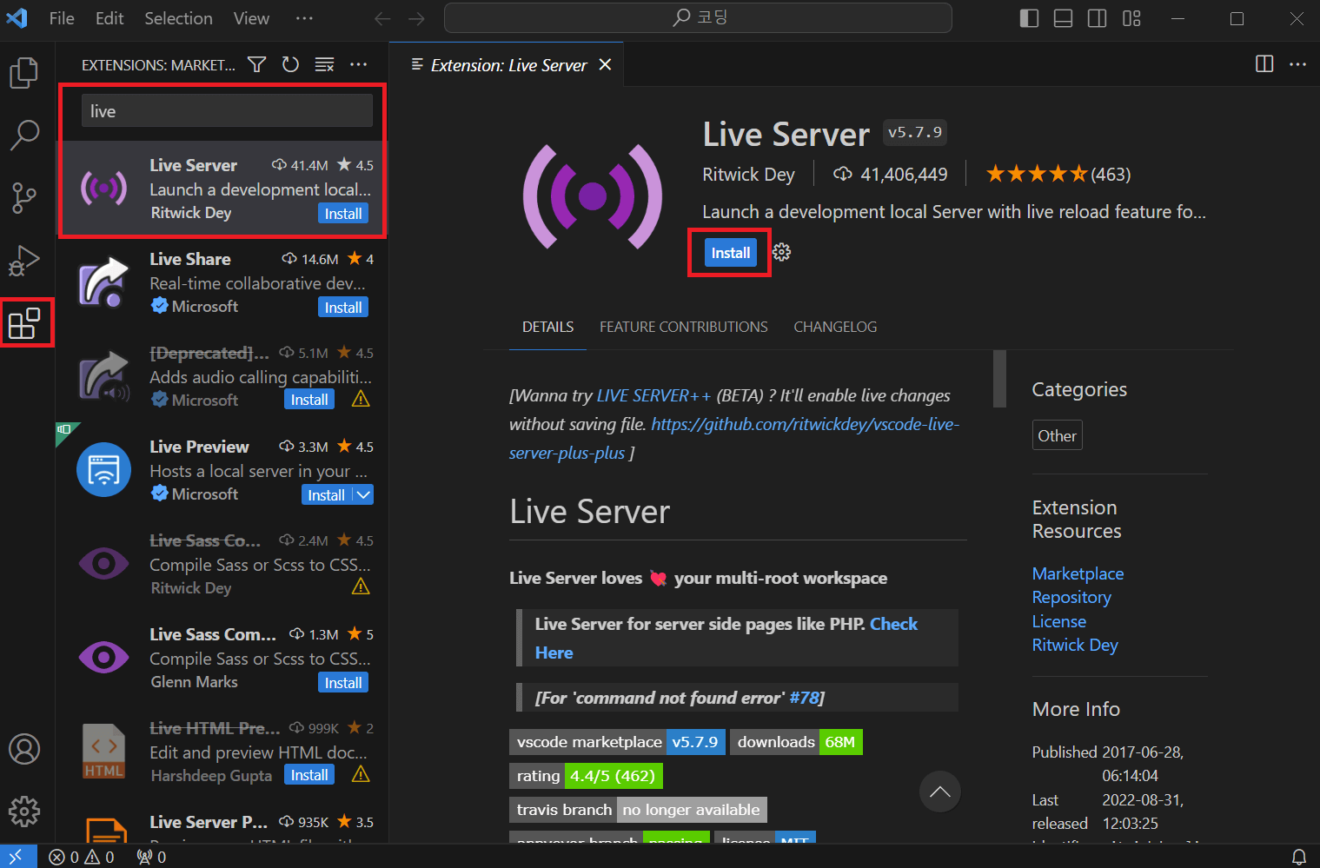
Task: Open the overflow menu in the menu bar
Action: point(304,18)
